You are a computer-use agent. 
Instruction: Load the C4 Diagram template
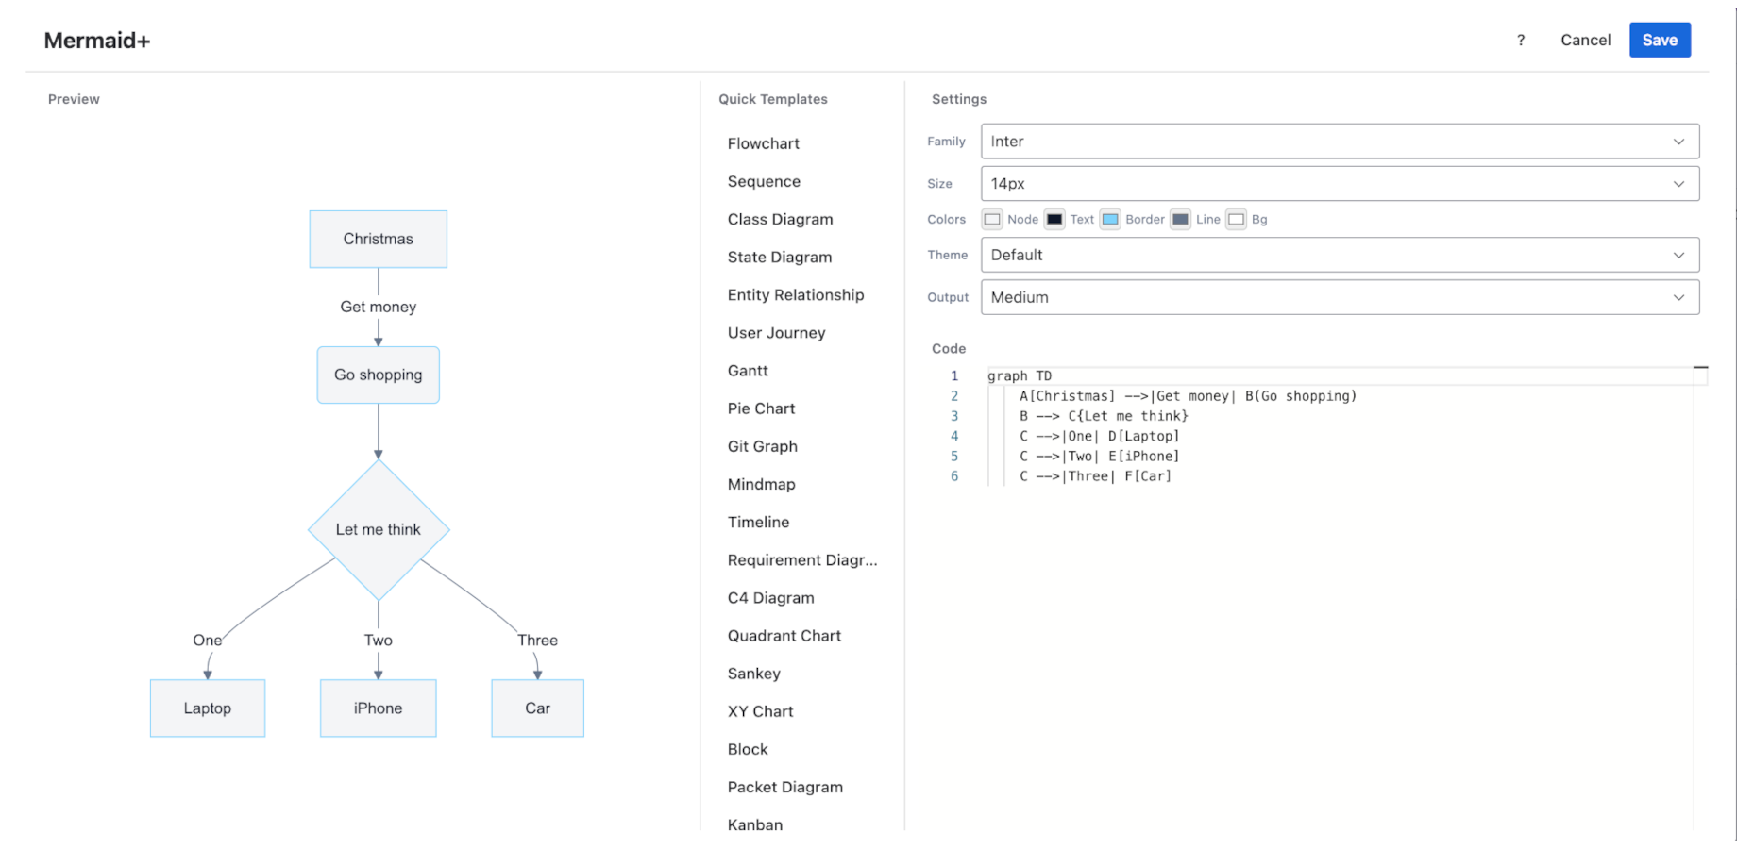coord(771,597)
